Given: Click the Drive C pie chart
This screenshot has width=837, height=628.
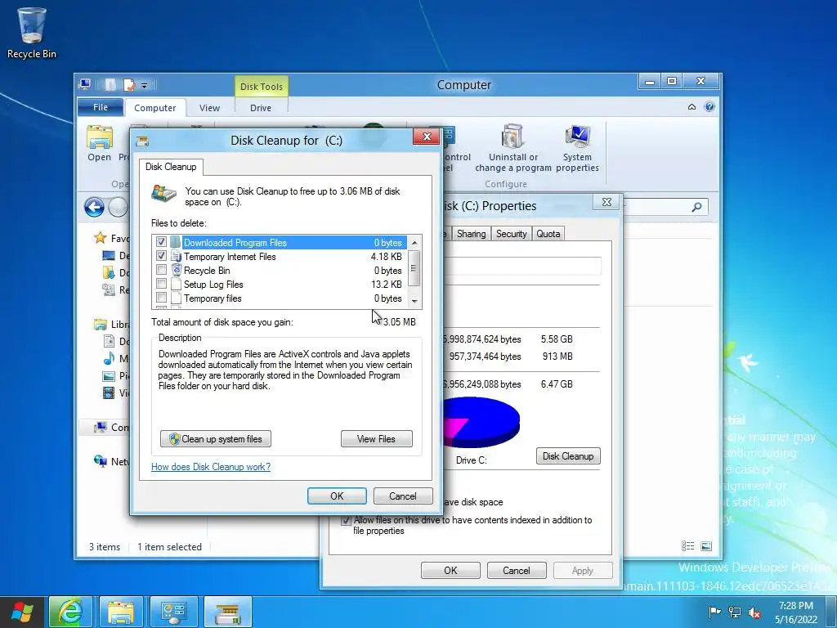Looking at the screenshot, I should click(x=481, y=422).
